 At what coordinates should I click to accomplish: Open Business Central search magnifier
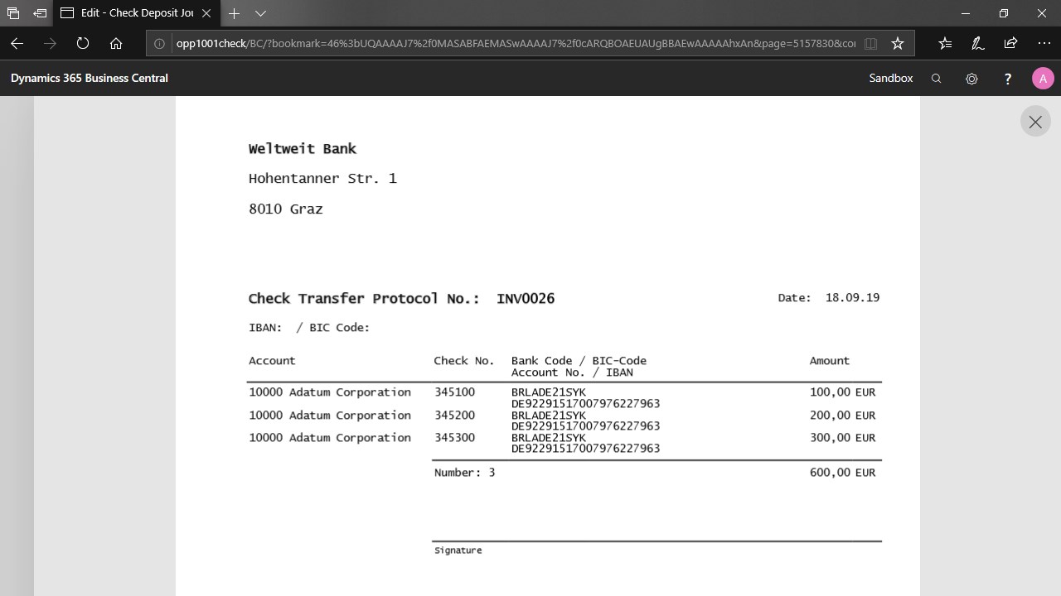(937, 79)
